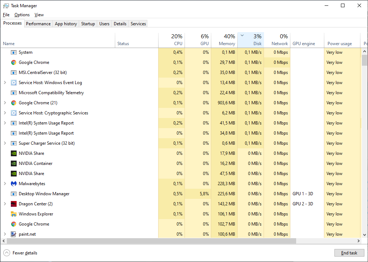Sort by the Status column header
The width and height of the screenshot is (368, 262).
[137, 40]
